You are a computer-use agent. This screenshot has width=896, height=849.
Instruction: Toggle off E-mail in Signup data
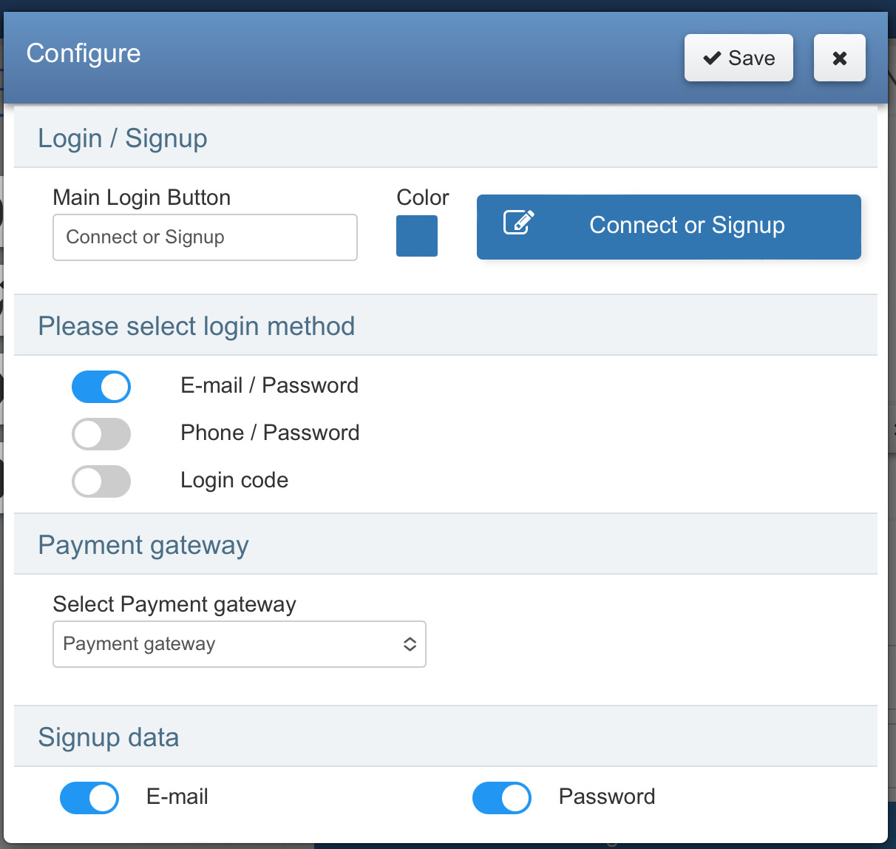point(89,798)
